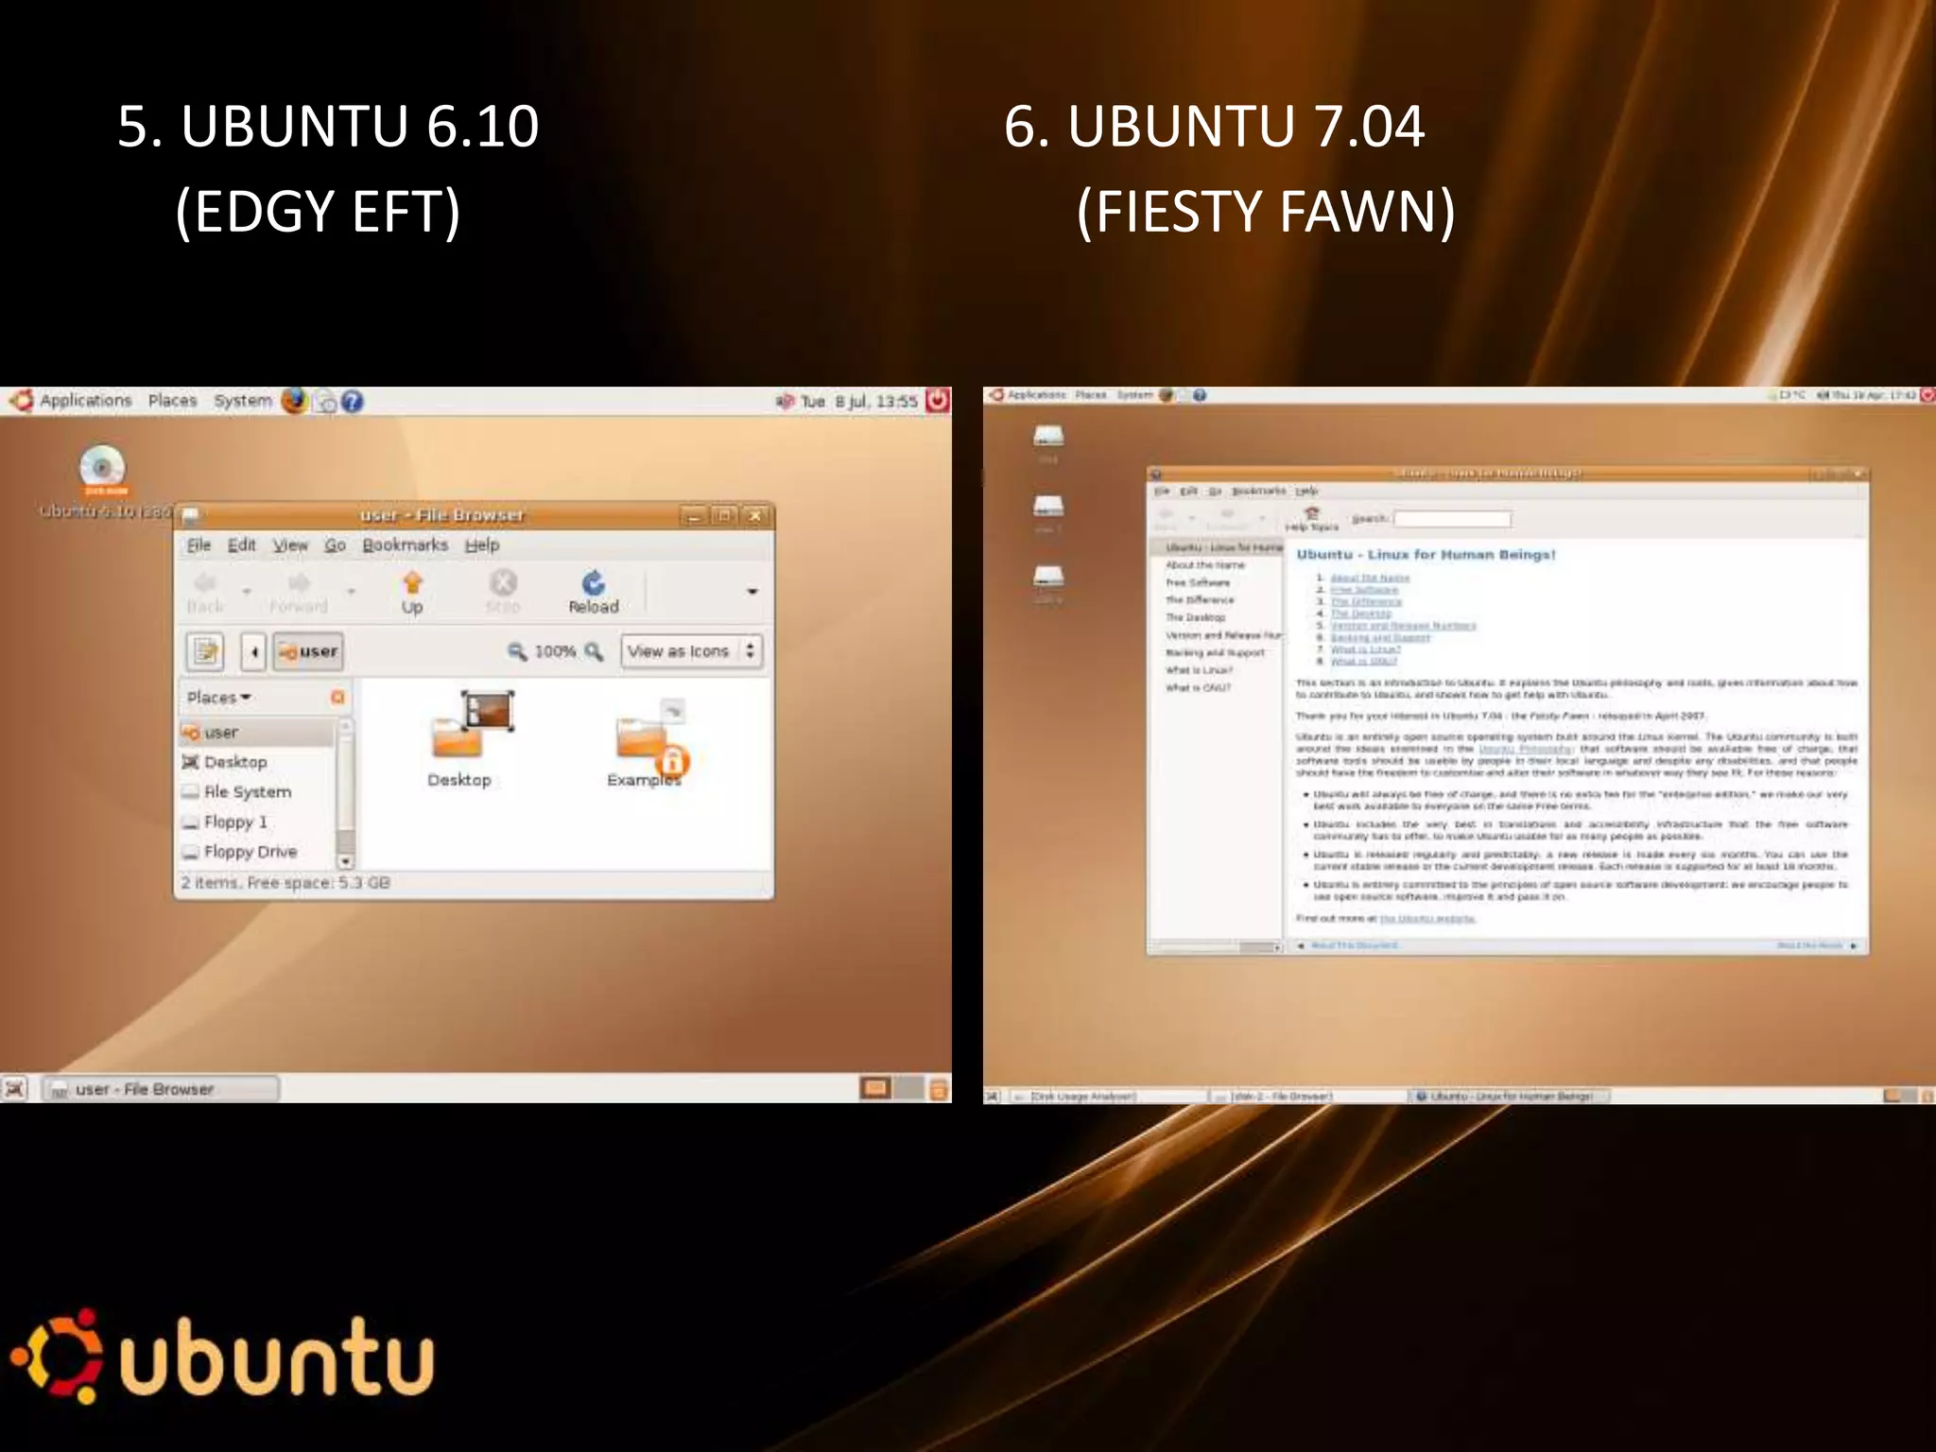
Task: Select the Examples folder in file view
Action: point(648,743)
